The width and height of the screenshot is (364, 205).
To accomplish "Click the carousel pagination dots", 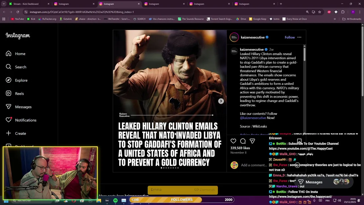I will [170, 168].
